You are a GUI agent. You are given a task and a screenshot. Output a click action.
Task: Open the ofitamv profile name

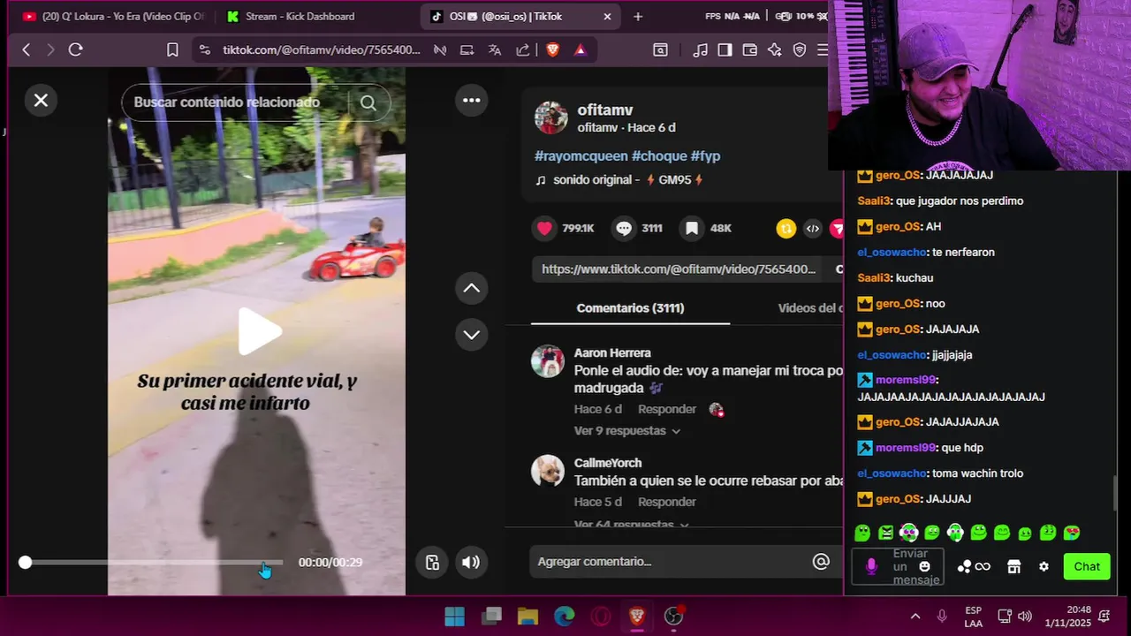pyautogui.click(x=605, y=110)
